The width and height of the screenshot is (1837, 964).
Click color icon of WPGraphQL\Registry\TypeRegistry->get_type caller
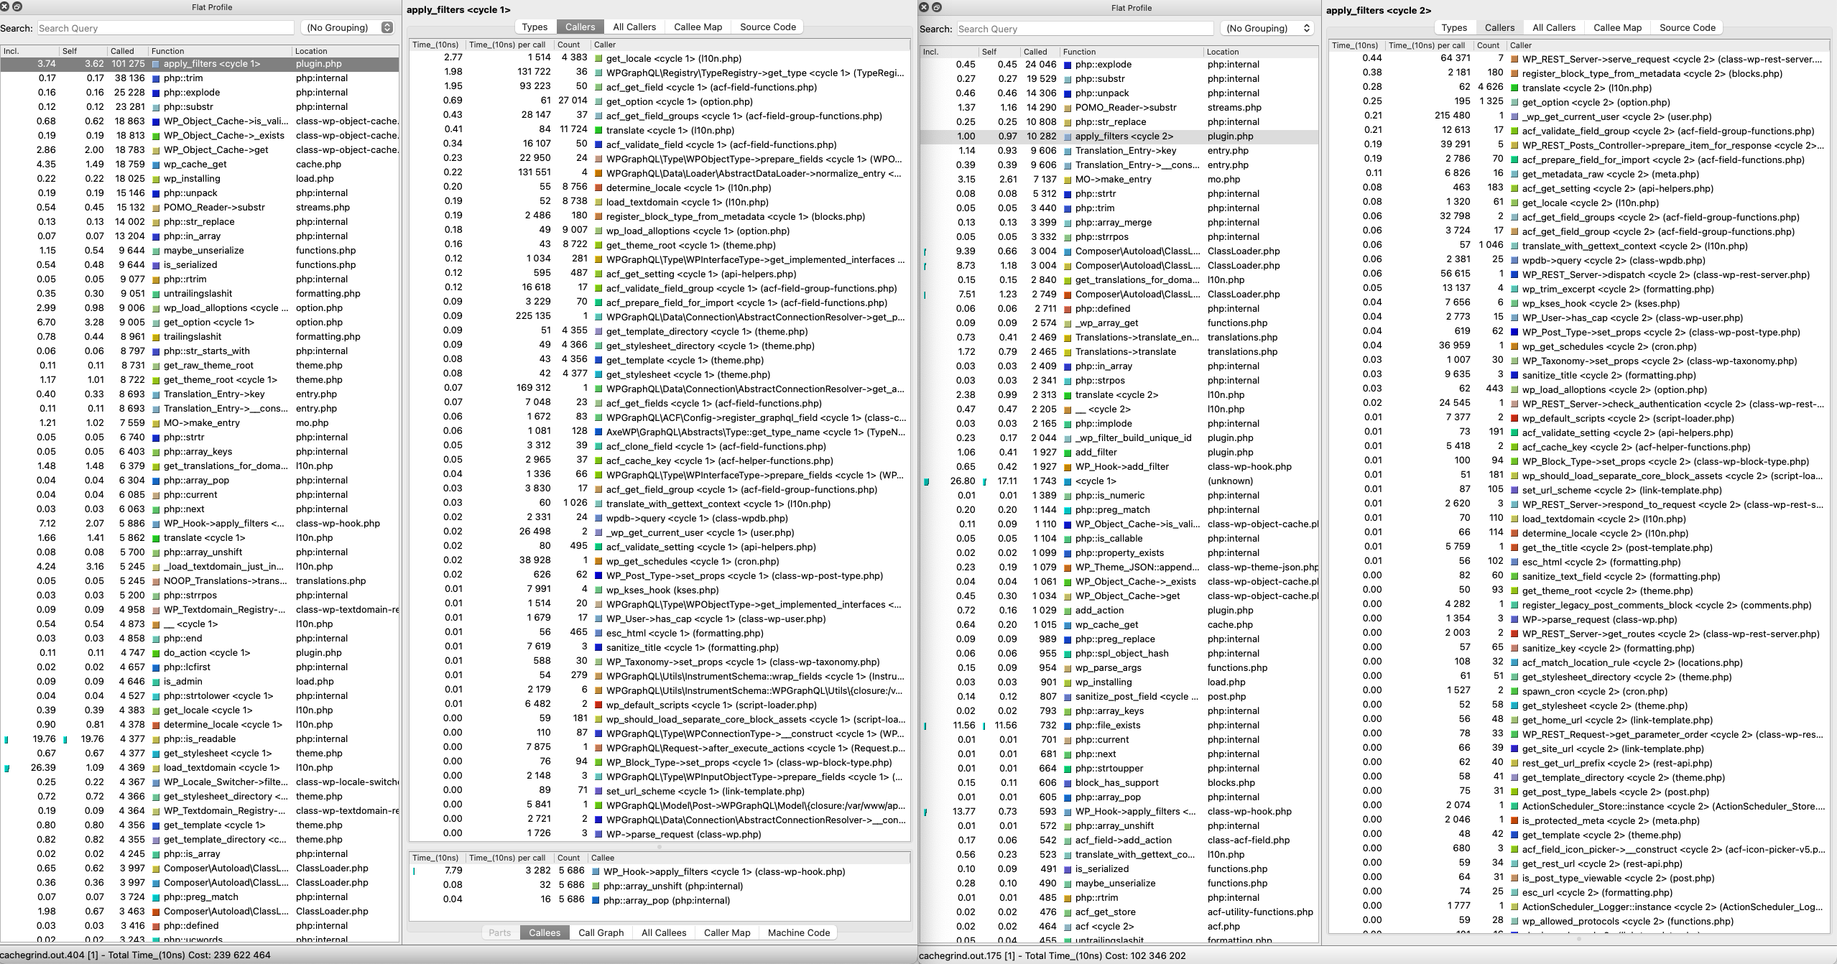pos(598,73)
